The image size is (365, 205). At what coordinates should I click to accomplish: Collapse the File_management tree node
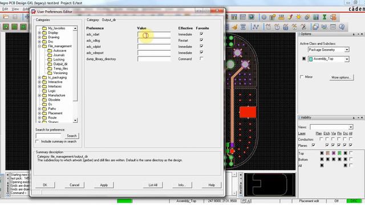[x=39, y=46]
